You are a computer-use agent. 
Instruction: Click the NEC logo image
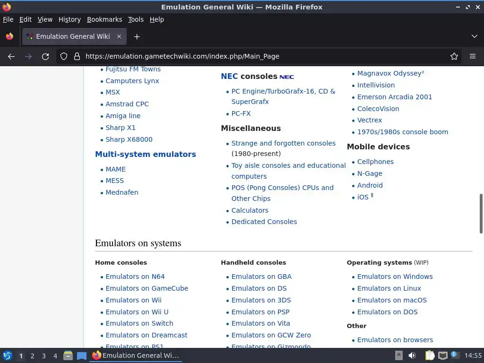(287, 77)
